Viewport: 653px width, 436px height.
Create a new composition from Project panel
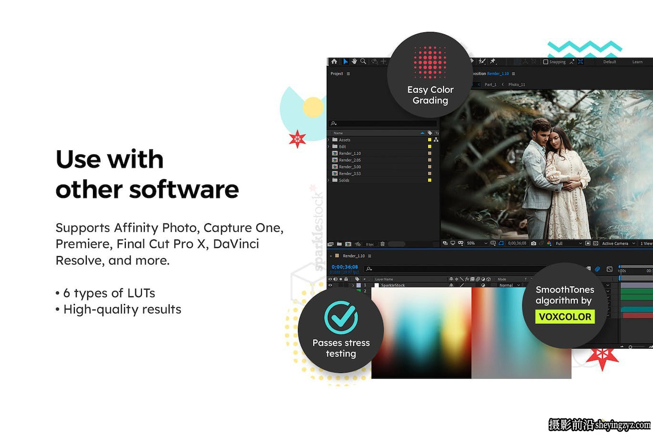tap(348, 244)
